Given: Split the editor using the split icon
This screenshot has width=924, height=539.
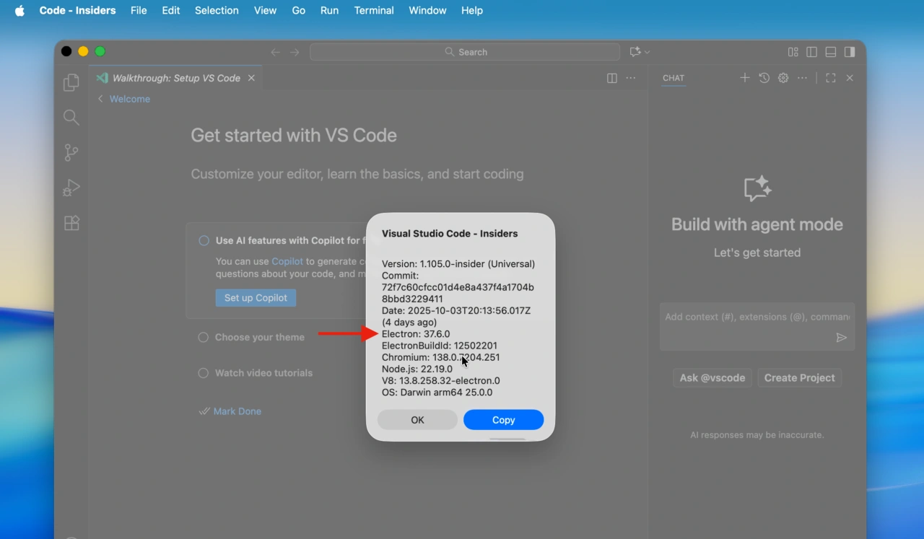Looking at the screenshot, I should click(611, 78).
